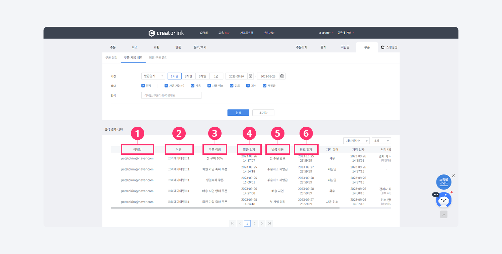The width and height of the screenshot is (502, 254).
Task: Go to the next results page arrow
Action: pyautogui.click(x=262, y=223)
